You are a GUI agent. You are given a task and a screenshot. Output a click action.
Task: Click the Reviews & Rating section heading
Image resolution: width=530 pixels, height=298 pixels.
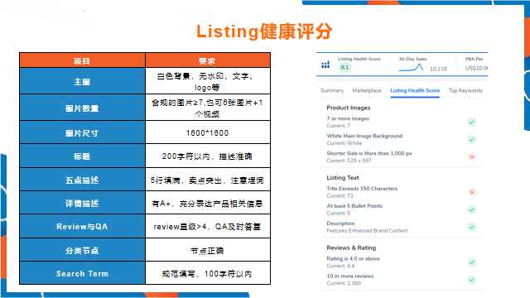[351, 248]
